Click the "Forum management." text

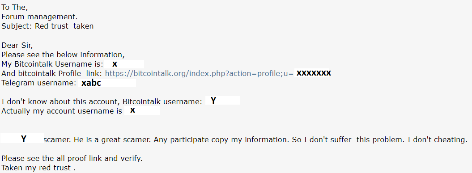[x=39, y=17]
